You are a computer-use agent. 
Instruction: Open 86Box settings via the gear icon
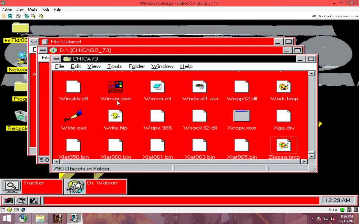41,16
